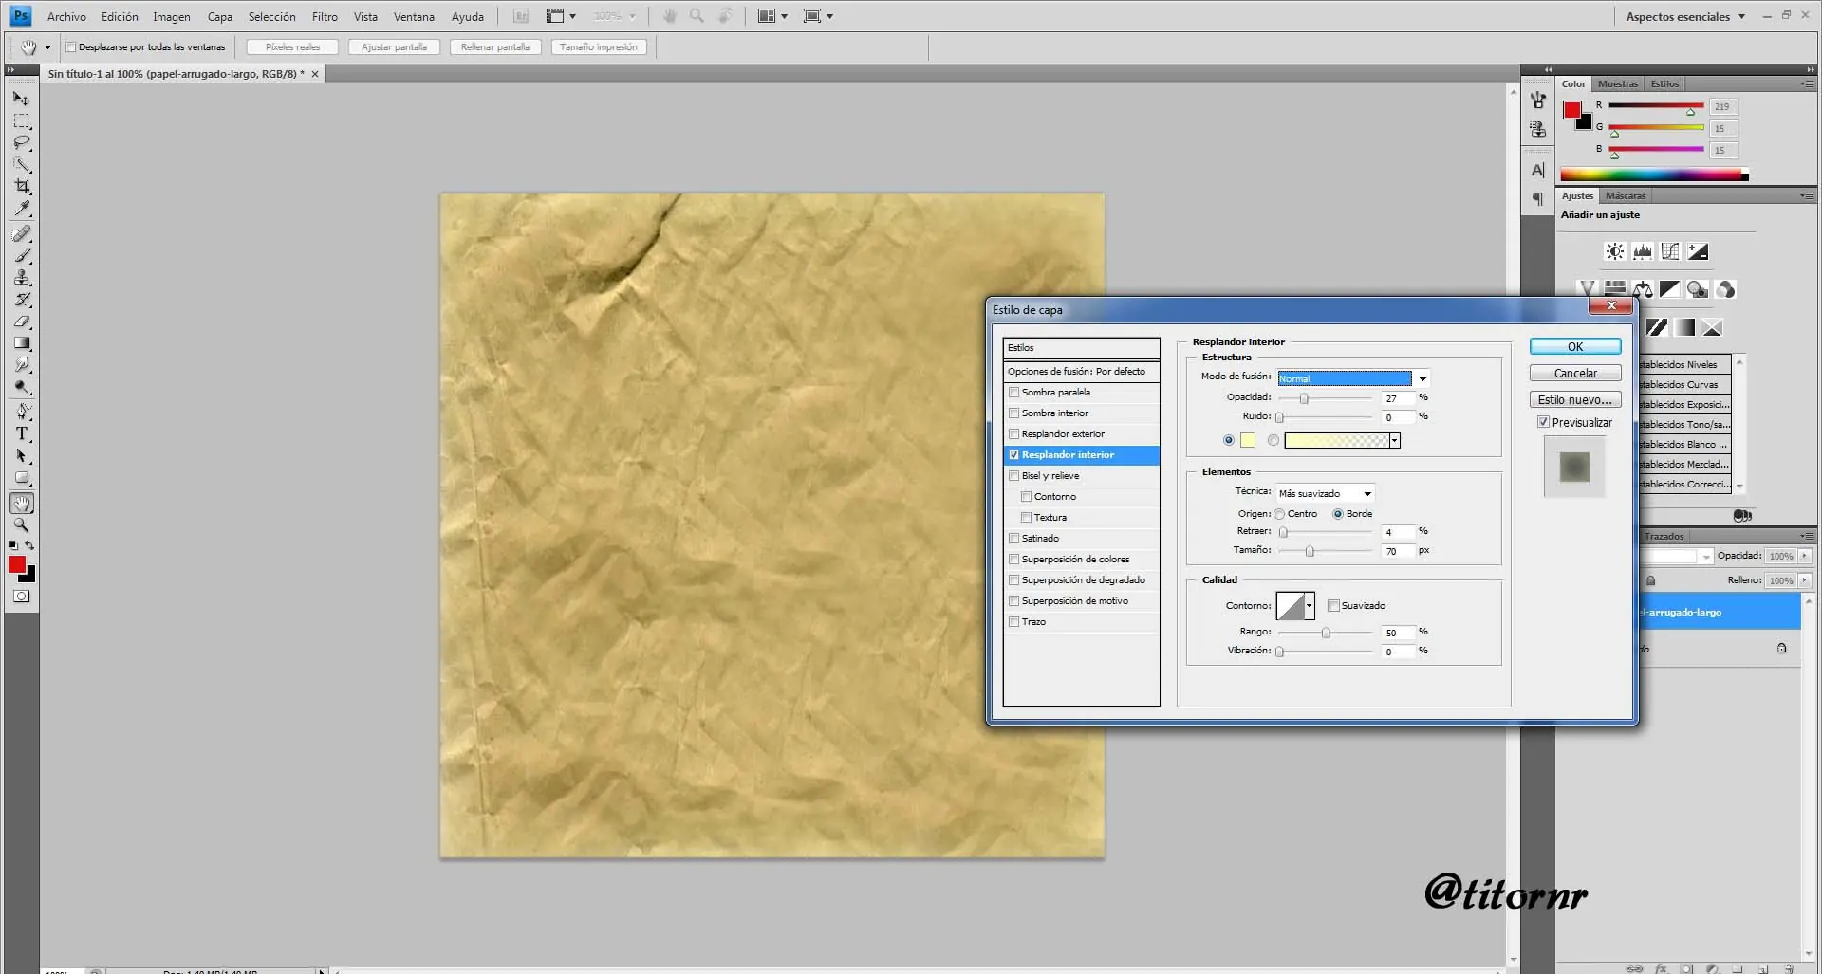Select the Crop tool in the toolbox
1822x974 pixels.
[22, 186]
